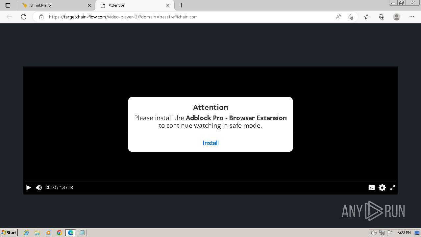
Task: Open Edge settings and more menu
Action: coord(412,17)
